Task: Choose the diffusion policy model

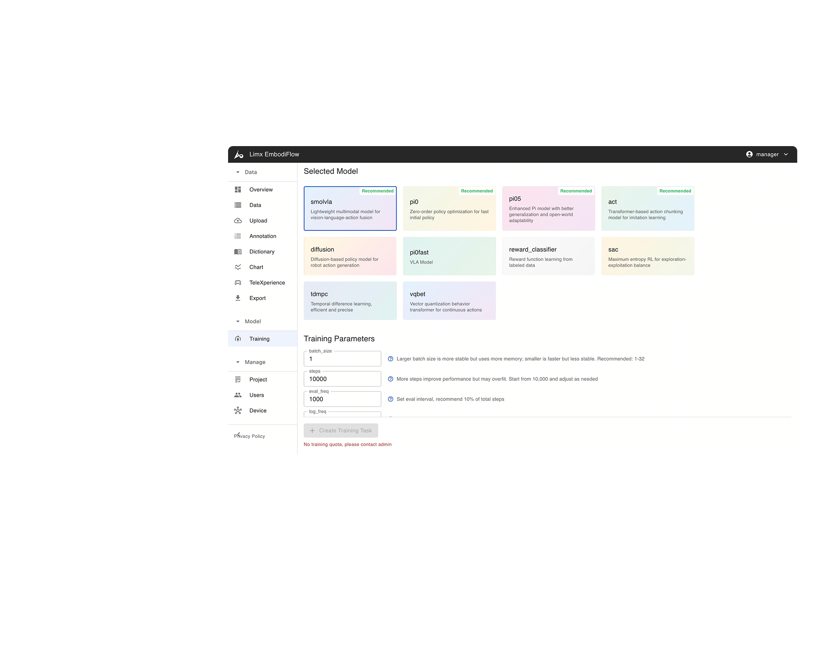Action: click(350, 256)
